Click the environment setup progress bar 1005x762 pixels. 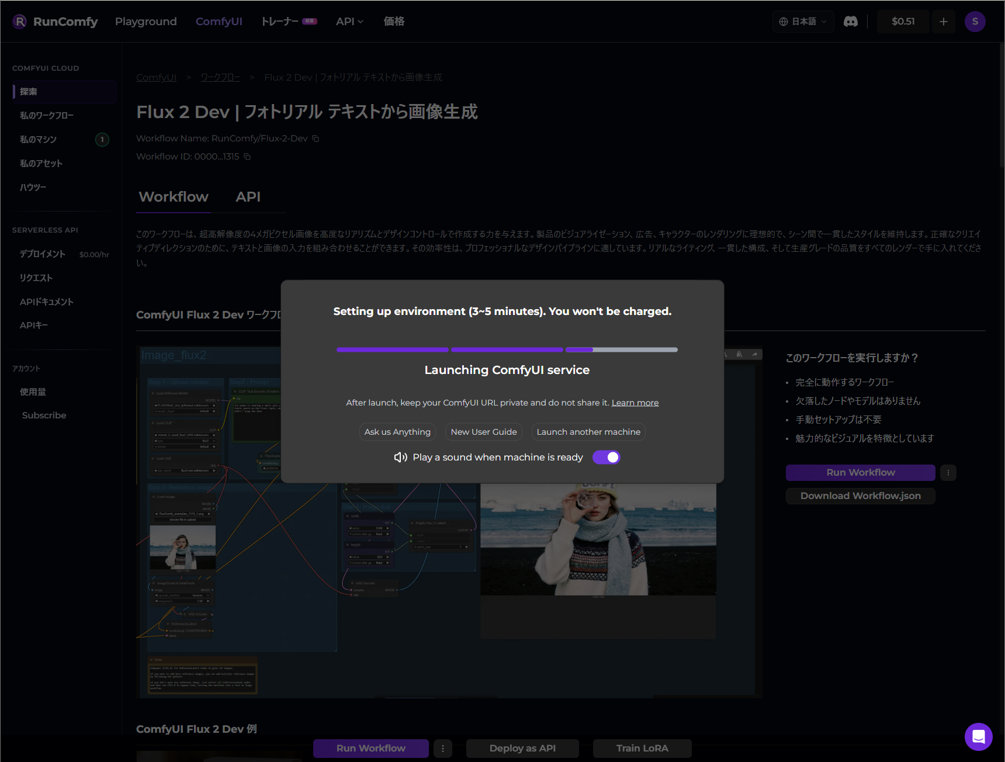tap(507, 349)
